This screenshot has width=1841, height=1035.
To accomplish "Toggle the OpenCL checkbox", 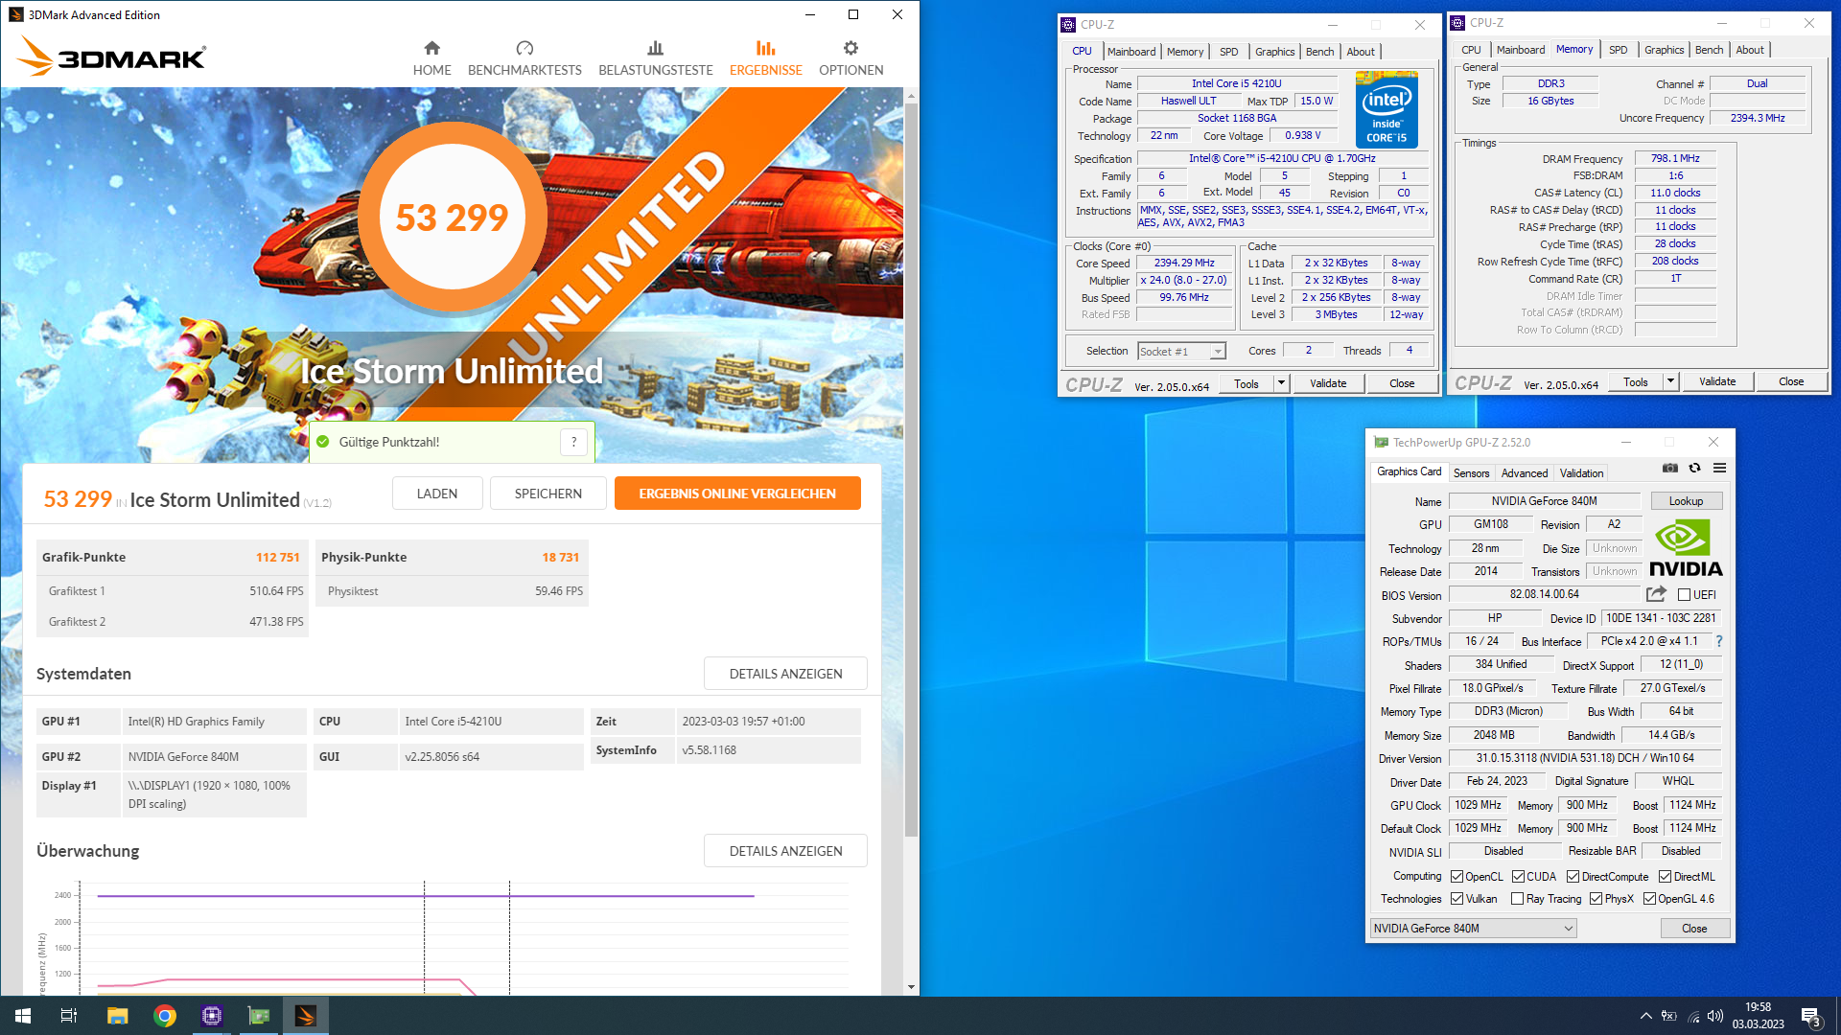I will click(1456, 877).
